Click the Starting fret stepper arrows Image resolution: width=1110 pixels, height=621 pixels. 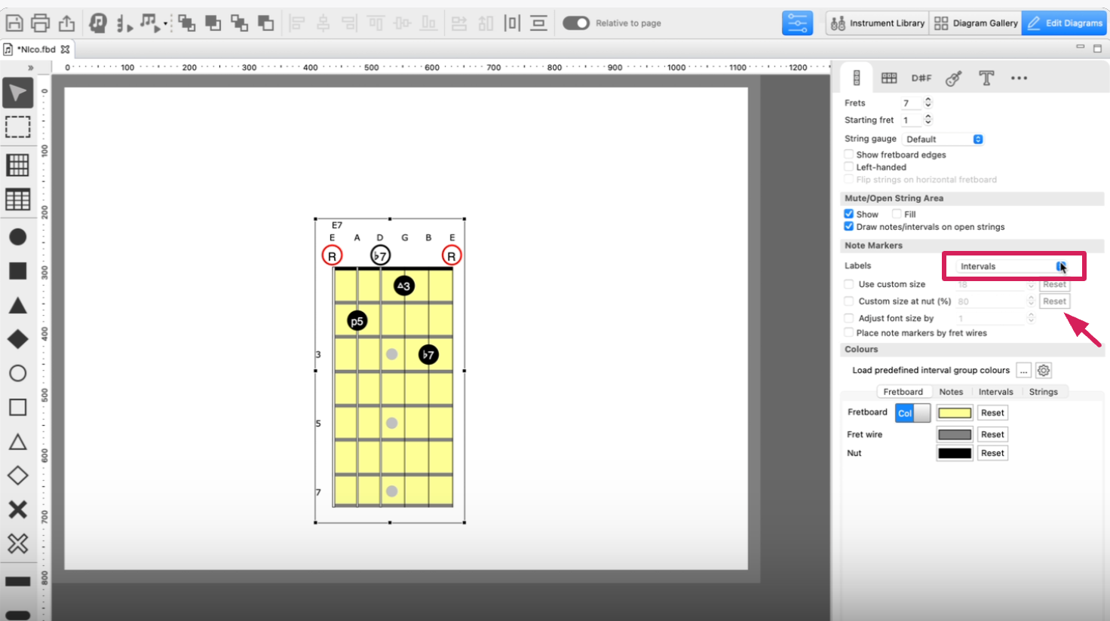pyautogui.click(x=928, y=120)
